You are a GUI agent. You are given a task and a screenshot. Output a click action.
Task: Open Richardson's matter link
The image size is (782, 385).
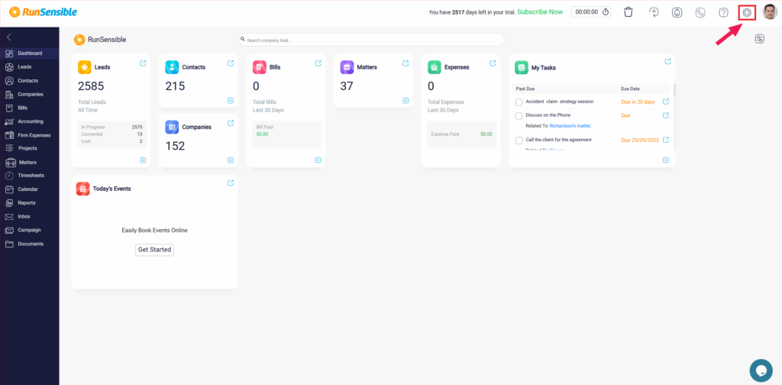[570, 126]
